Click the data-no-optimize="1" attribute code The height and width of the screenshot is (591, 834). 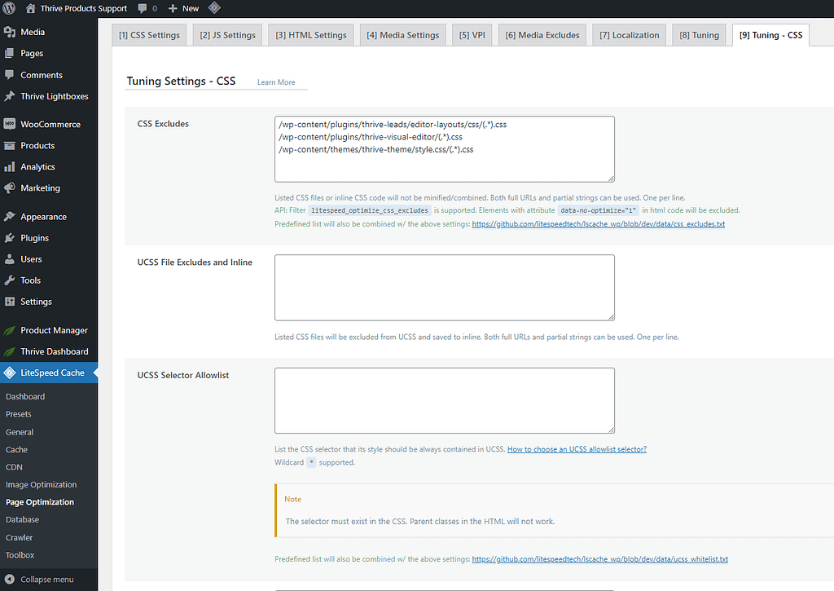[599, 211]
